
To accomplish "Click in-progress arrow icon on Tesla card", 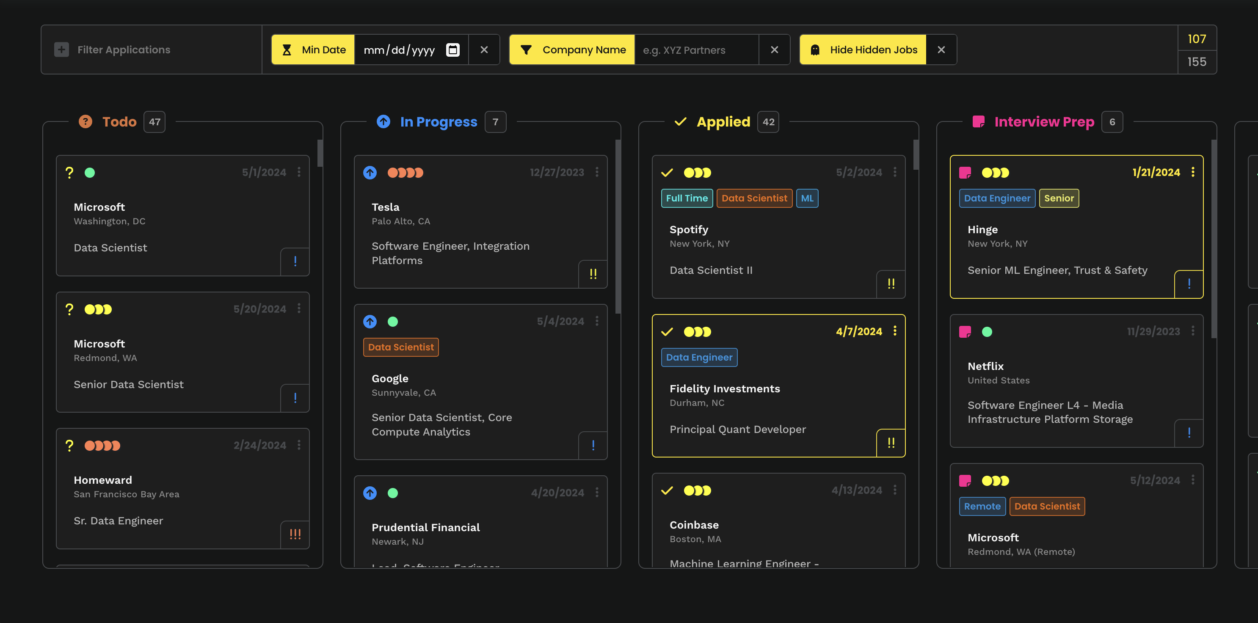I will click(x=370, y=172).
